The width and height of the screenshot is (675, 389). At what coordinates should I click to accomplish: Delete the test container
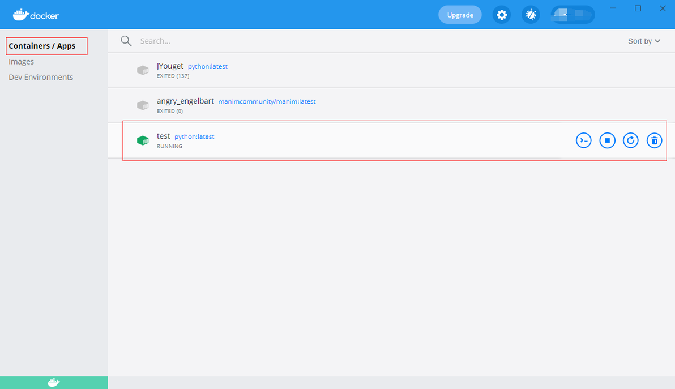(655, 140)
